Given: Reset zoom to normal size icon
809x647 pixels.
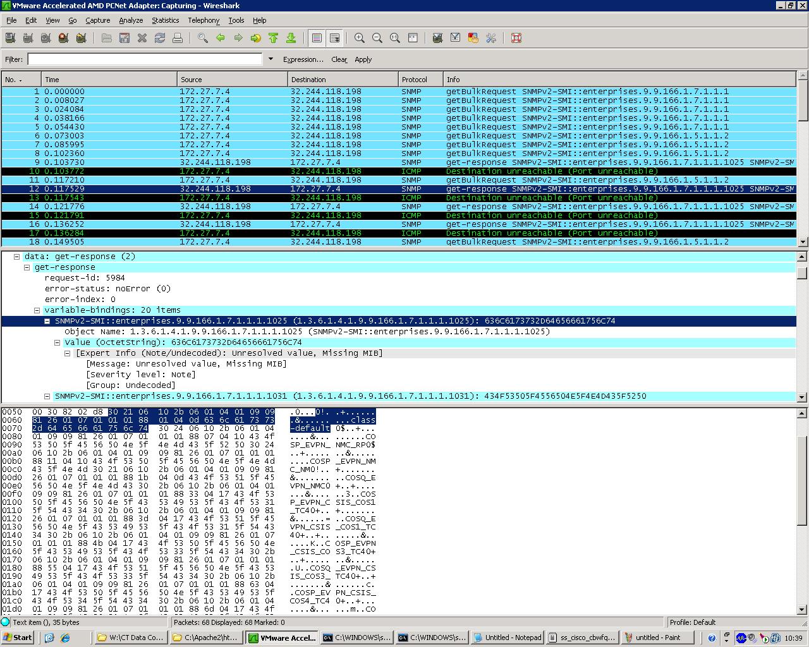Looking at the screenshot, I should pyautogui.click(x=395, y=38).
